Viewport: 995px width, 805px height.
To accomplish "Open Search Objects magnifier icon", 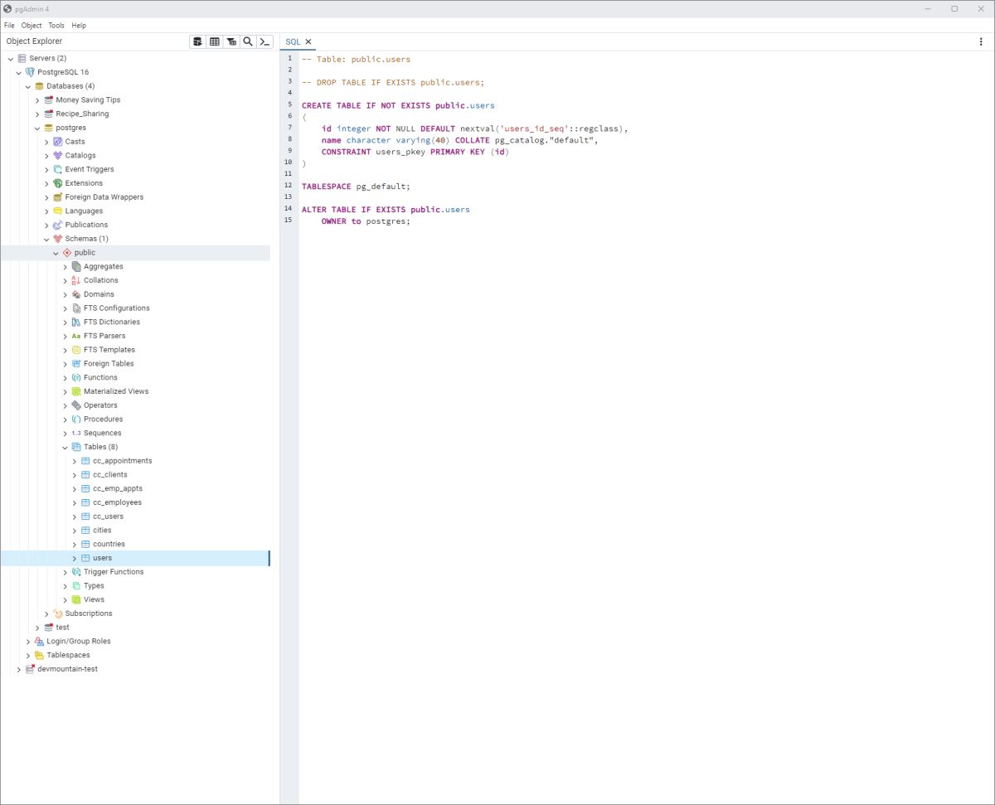I will (248, 41).
